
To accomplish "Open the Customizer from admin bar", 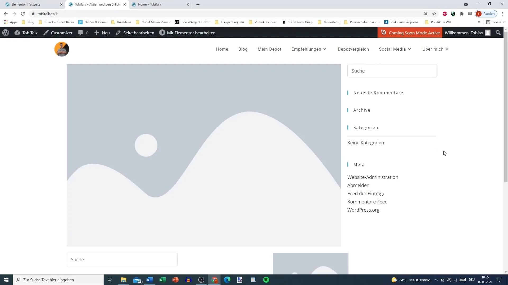I will [58, 33].
